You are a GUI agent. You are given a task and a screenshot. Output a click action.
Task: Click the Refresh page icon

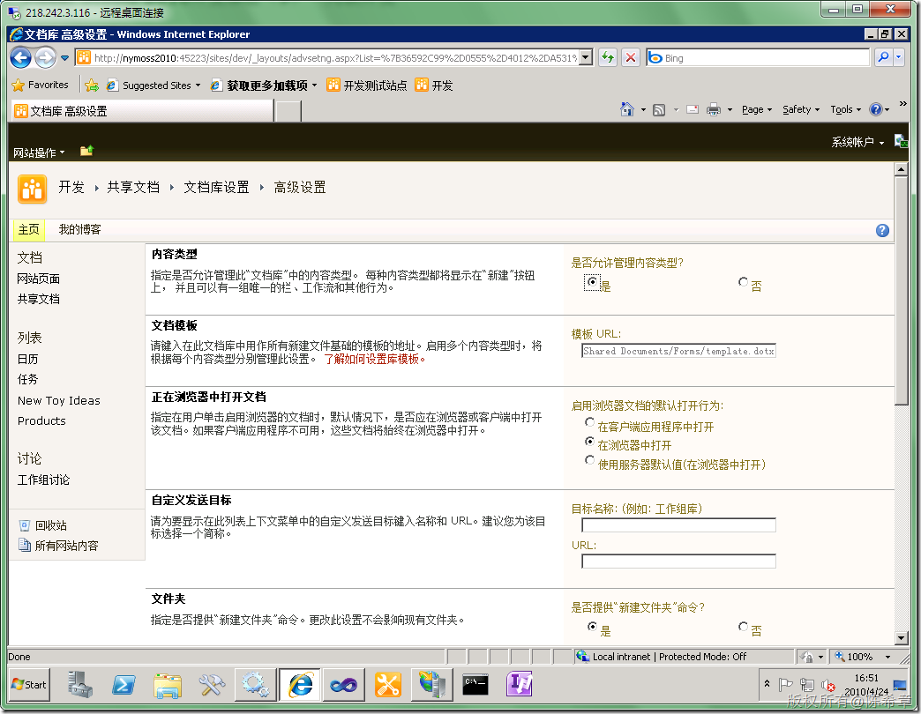[608, 57]
